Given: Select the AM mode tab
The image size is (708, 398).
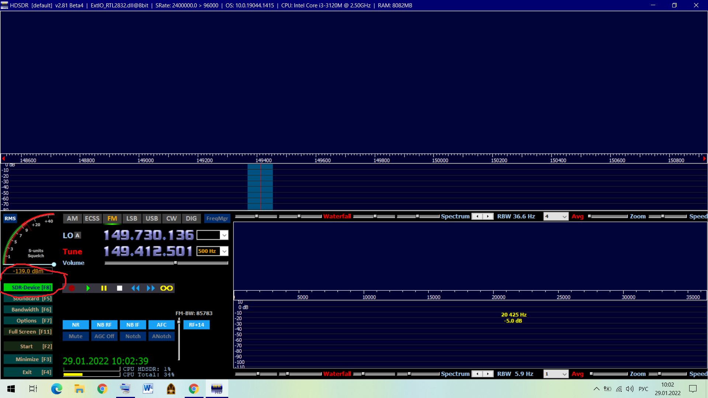Looking at the screenshot, I should point(72,219).
